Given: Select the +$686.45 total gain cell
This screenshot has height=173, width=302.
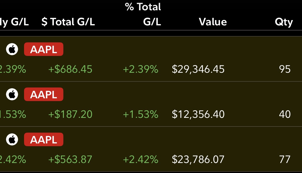Looking at the screenshot, I should click(x=70, y=69).
